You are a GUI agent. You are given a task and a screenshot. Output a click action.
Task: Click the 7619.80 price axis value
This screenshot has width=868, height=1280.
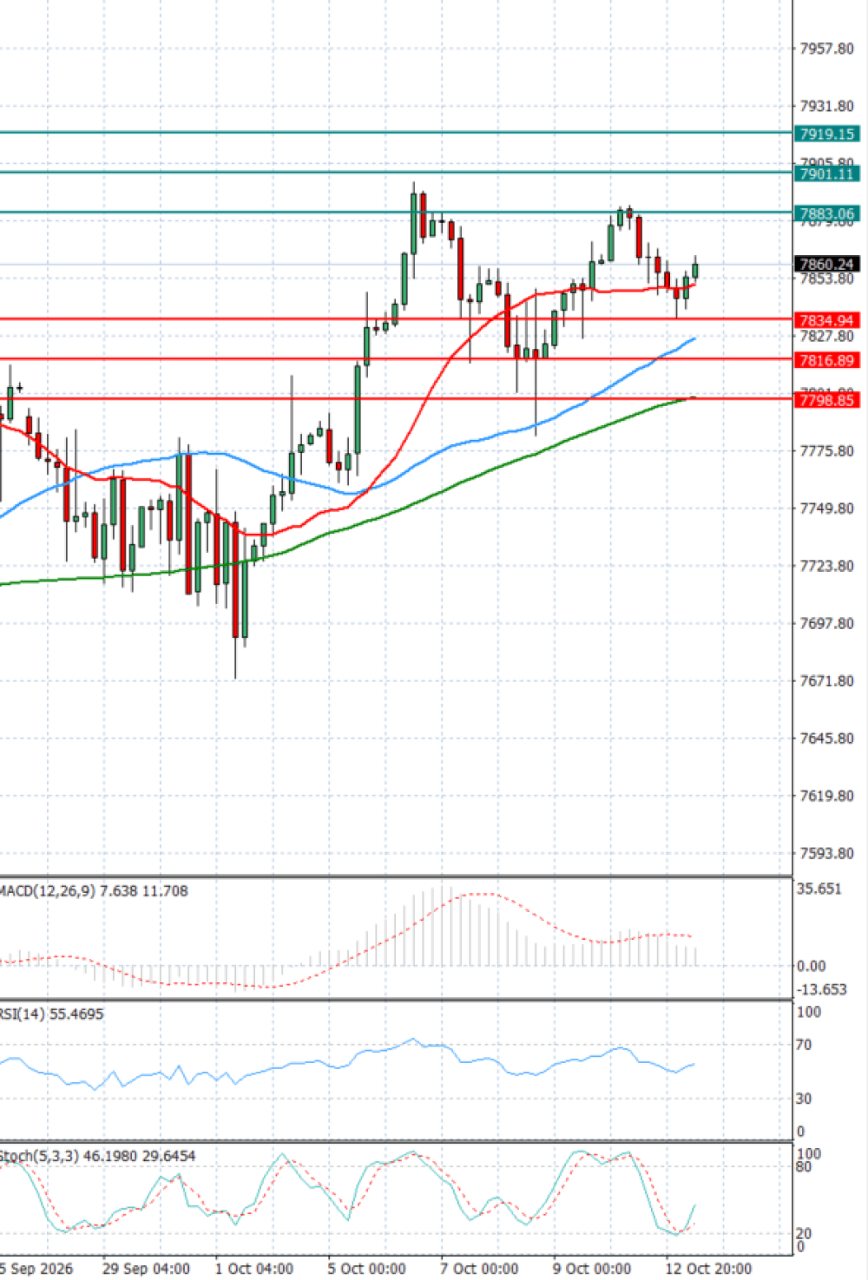[x=826, y=796]
